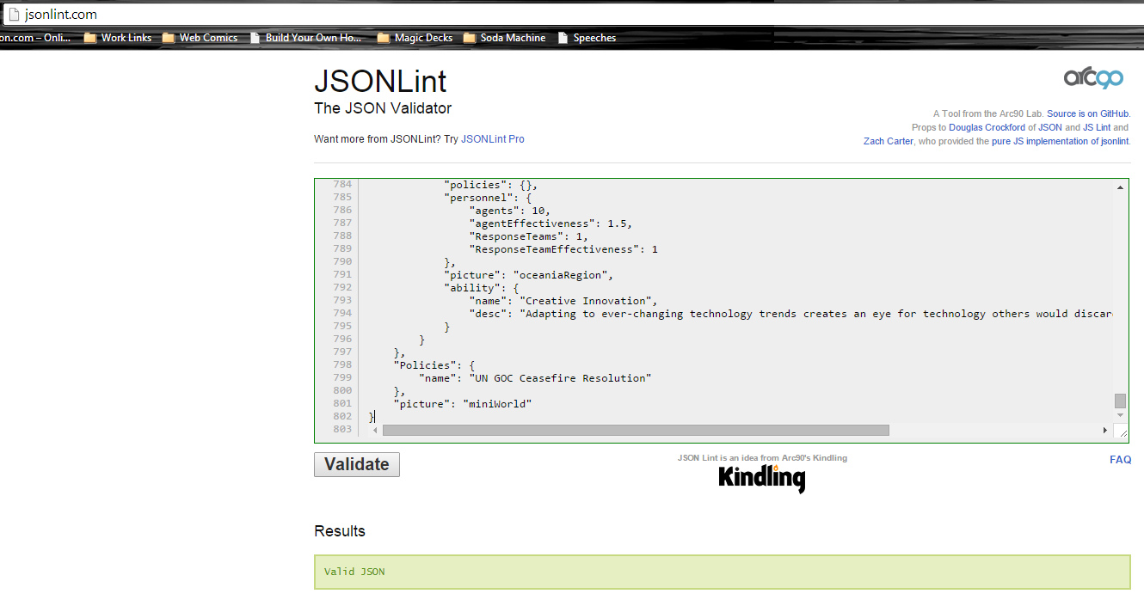Click the Validate button

pyautogui.click(x=357, y=464)
